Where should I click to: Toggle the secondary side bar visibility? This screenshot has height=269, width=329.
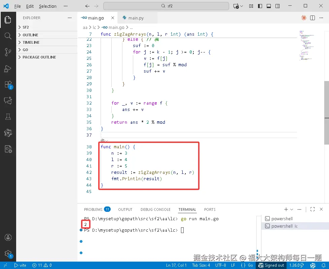(x=278, y=6)
